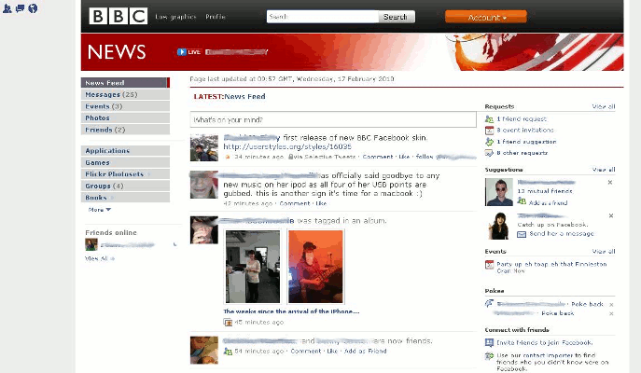Image resolution: width=641 pixels, height=373 pixels.
Task: Open Groups (4) in the sidebar
Action: point(125,186)
